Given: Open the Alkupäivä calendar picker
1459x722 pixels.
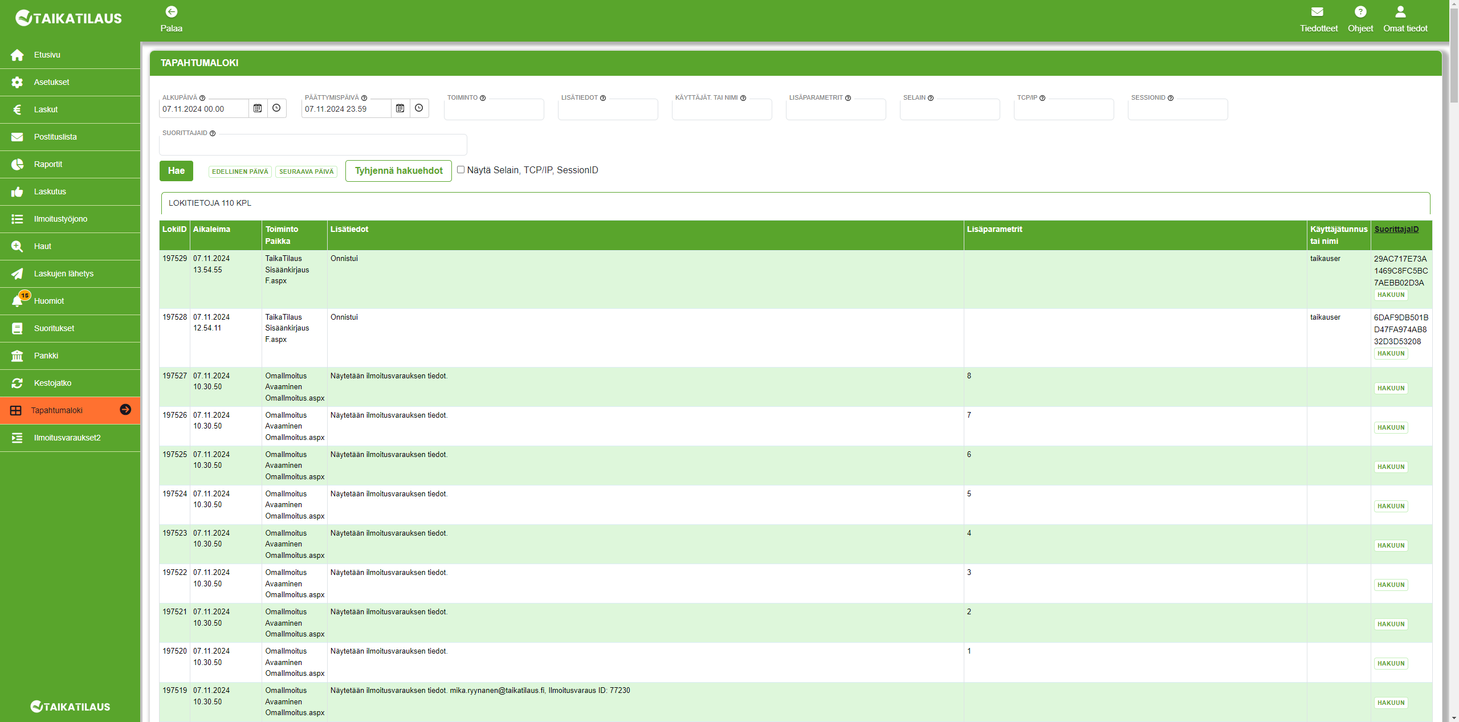Looking at the screenshot, I should [x=258, y=108].
